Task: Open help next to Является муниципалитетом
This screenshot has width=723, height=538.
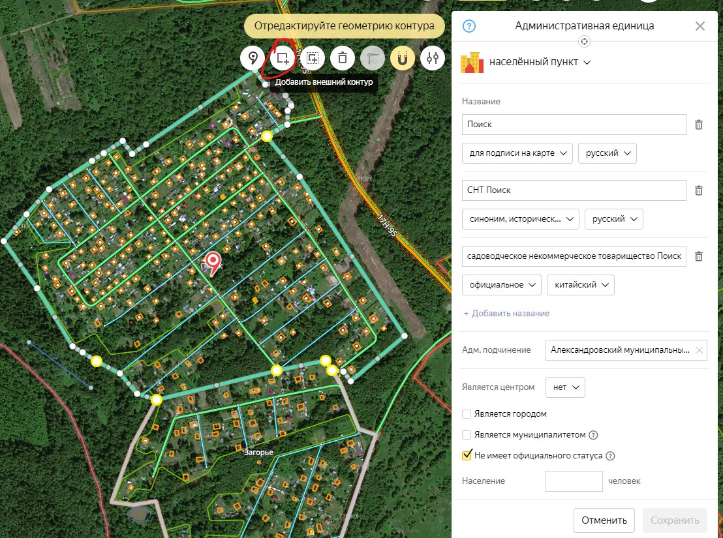Action: pos(593,435)
